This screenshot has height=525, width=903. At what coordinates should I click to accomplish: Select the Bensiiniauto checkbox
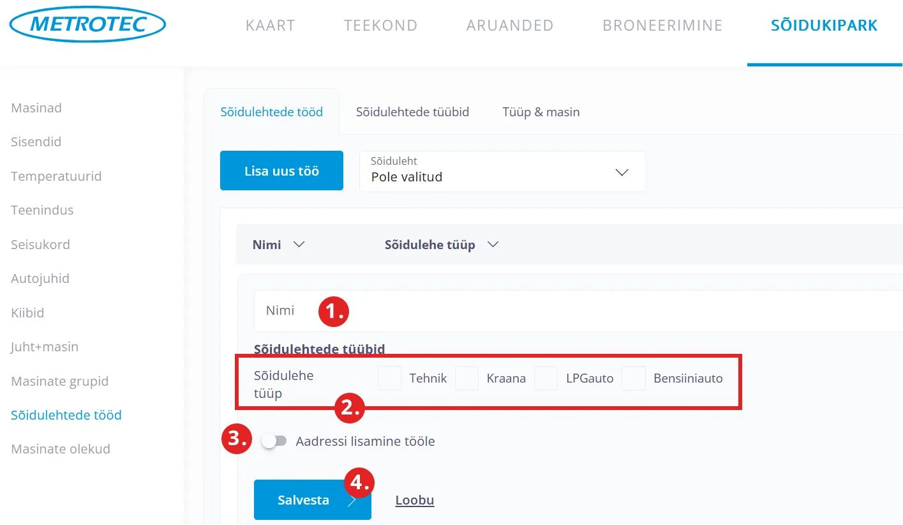(634, 378)
